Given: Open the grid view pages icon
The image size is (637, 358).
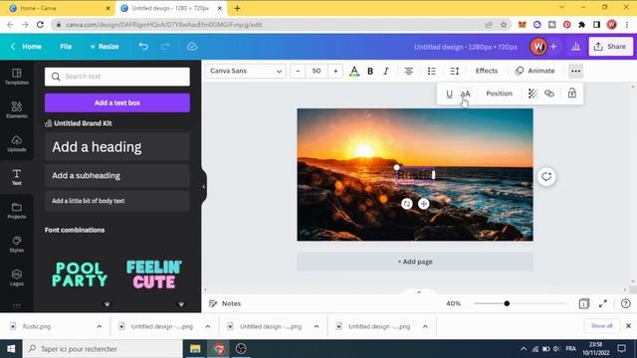Looking at the screenshot, I should tap(584, 303).
